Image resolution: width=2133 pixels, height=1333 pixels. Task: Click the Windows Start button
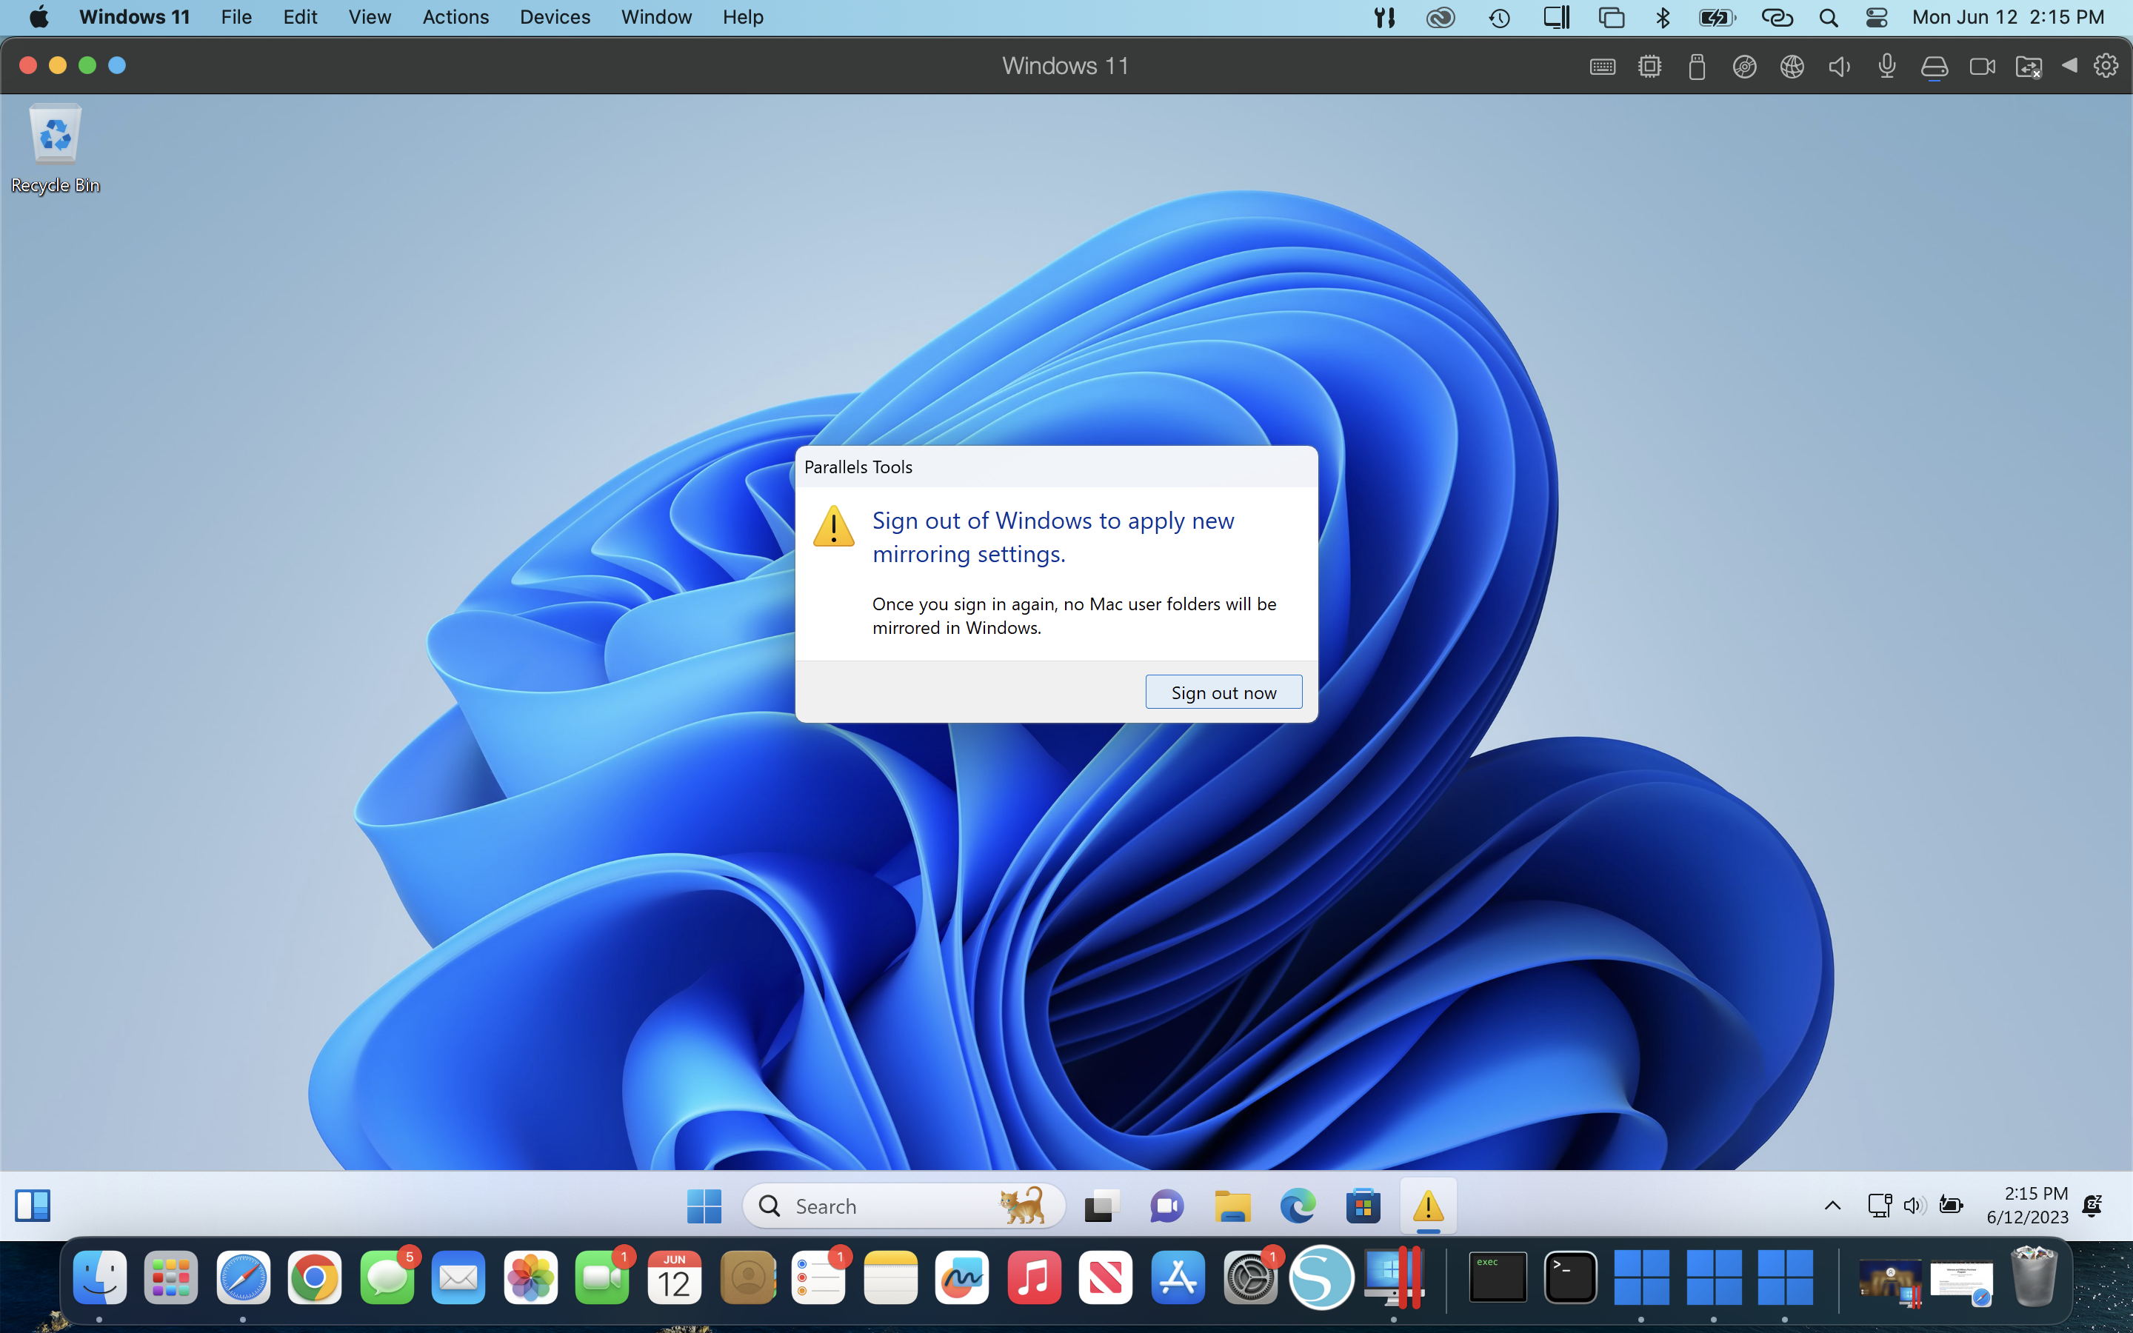click(704, 1205)
